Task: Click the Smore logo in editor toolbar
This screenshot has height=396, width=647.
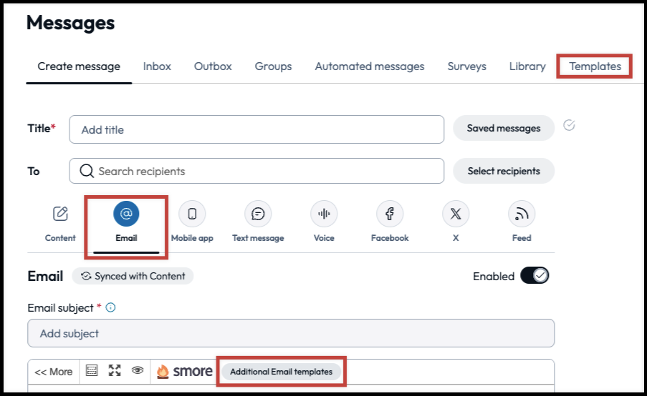Action: [x=184, y=371]
